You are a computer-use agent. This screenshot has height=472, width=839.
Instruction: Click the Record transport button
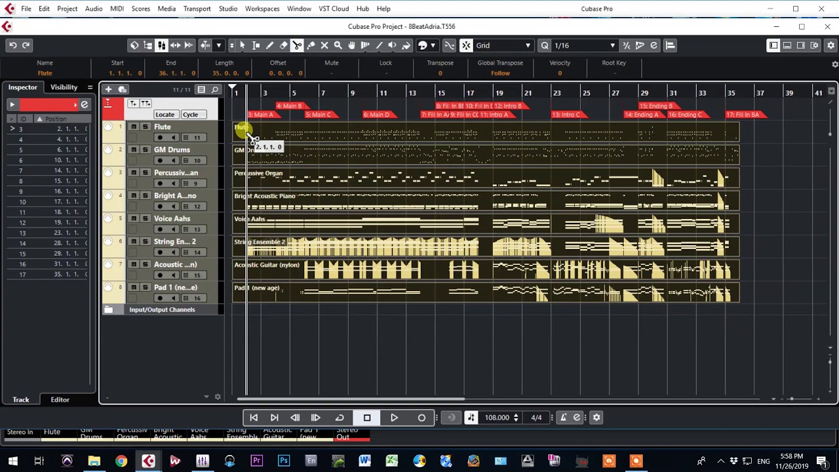421,418
